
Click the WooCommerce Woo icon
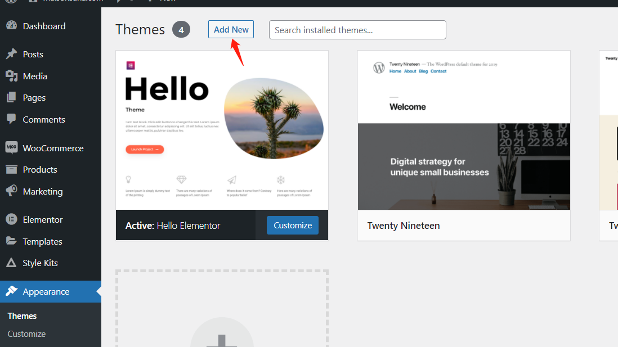11,148
